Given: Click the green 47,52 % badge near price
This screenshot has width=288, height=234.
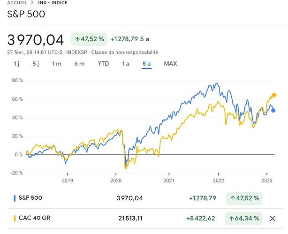Looking at the screenshot, I should tap(89, 39).
